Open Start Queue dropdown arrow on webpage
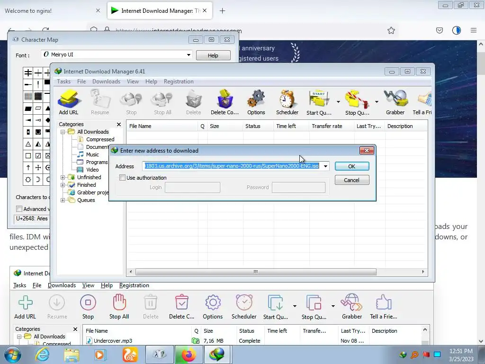 (x=295, y=306)
